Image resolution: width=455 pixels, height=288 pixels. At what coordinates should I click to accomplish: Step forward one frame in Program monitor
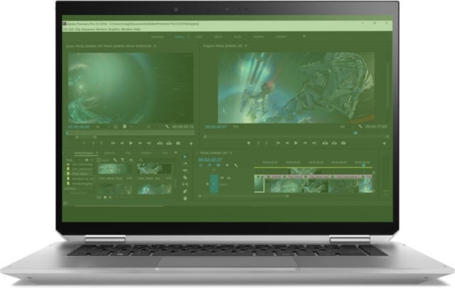point(305,143)
